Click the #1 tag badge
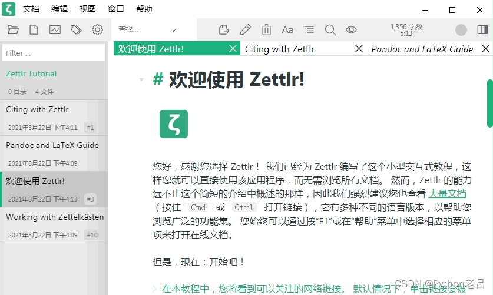Image resolution: width=493 pixels, height=295 pixels. coord(90,128)
